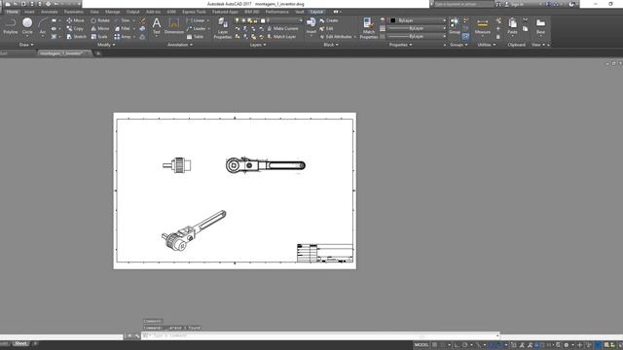Viewport: 623px width, 350px height.
Task: Expand the Layers panel
Action: click(x=257, y=45)
